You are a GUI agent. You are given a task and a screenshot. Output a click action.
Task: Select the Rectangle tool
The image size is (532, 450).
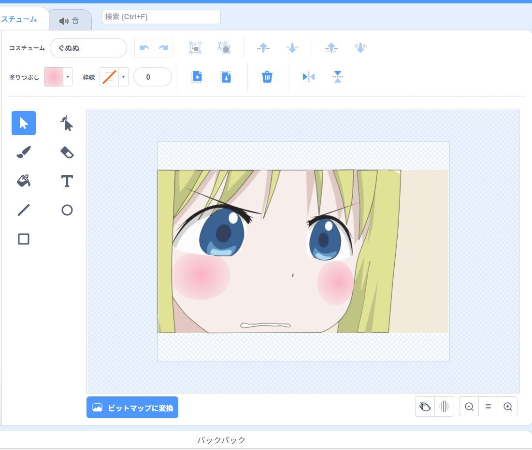point(23,239)
